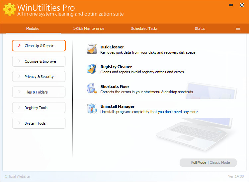Click the Shortcuts Fixer title
The height and width of the screenshot is (182, 249).
(115, 87)
